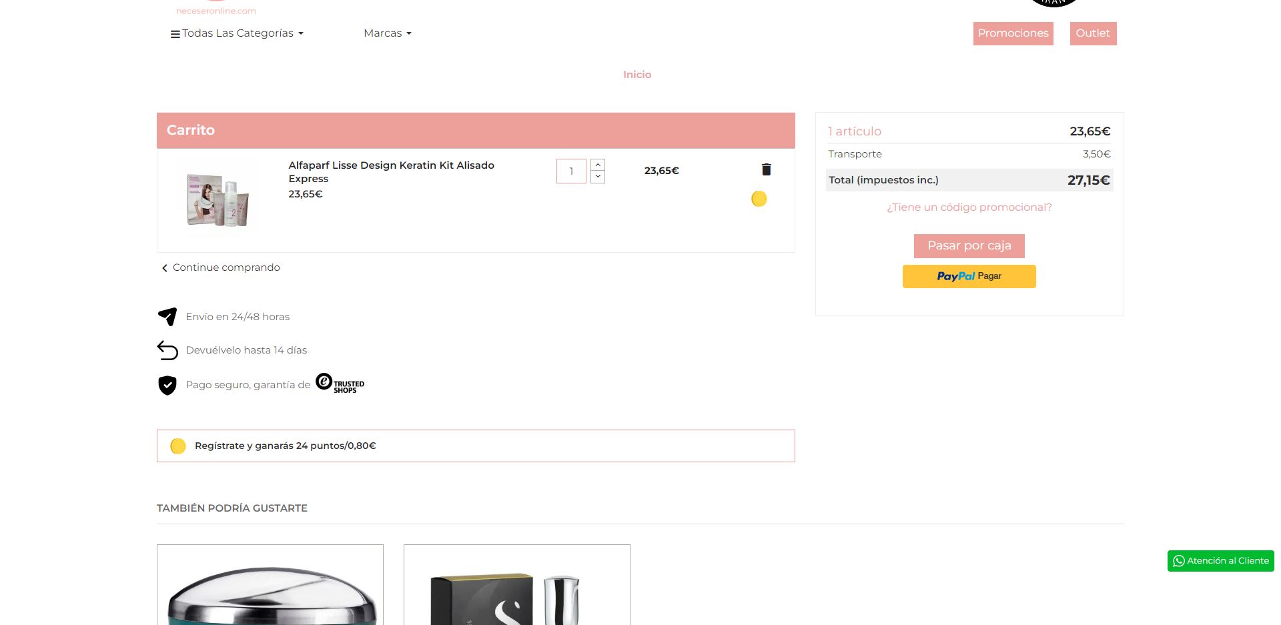Open Alfaparf Lisse Design Keratin Kit product link
Screen dimensions: 1281x625
[x=391, y=171]
